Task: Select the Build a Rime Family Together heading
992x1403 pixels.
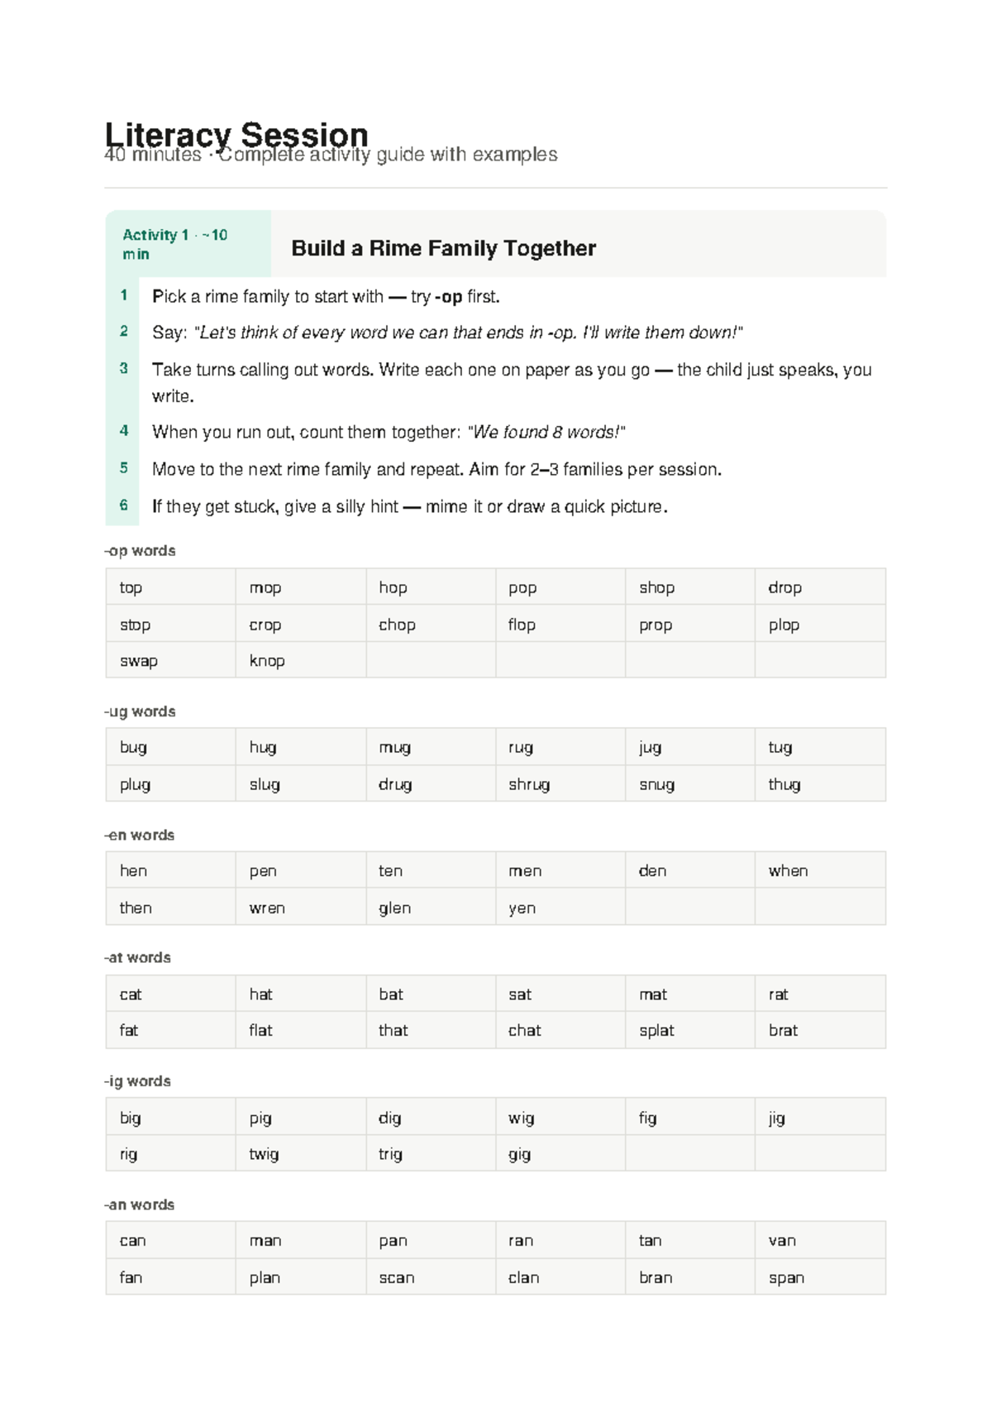Action: pyautogui.click(x=443, y=248)
